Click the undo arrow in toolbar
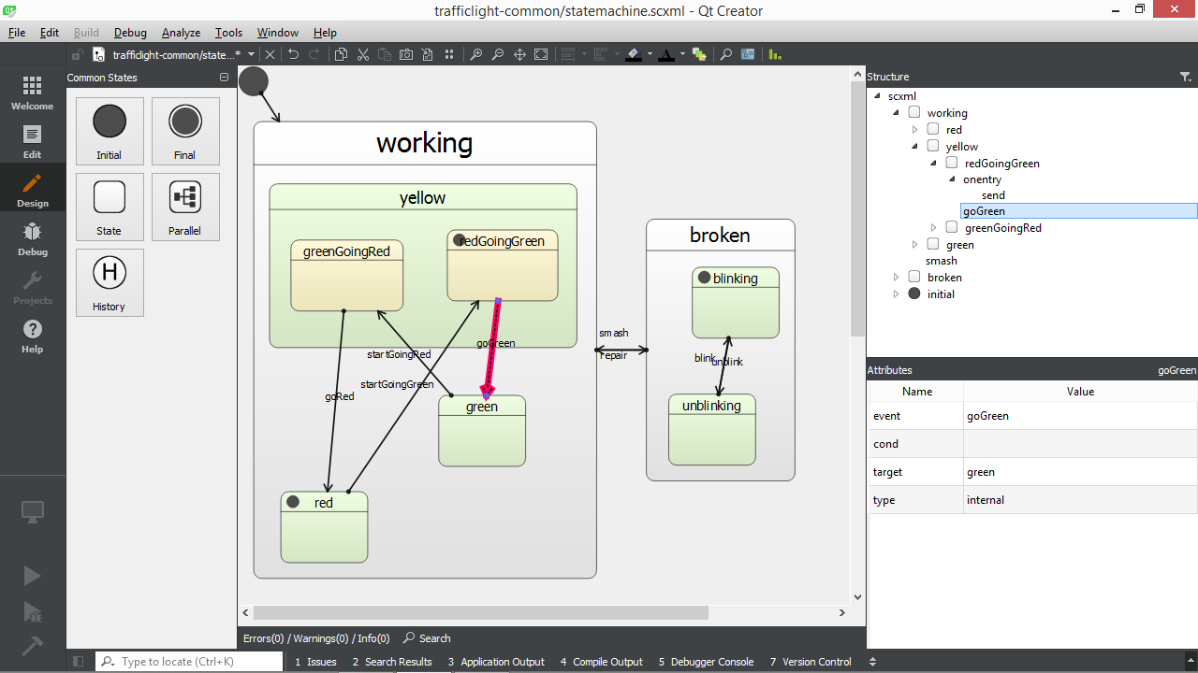This screenshot has height=673, width=1198. pyautogui.click(x=293, y=55)
